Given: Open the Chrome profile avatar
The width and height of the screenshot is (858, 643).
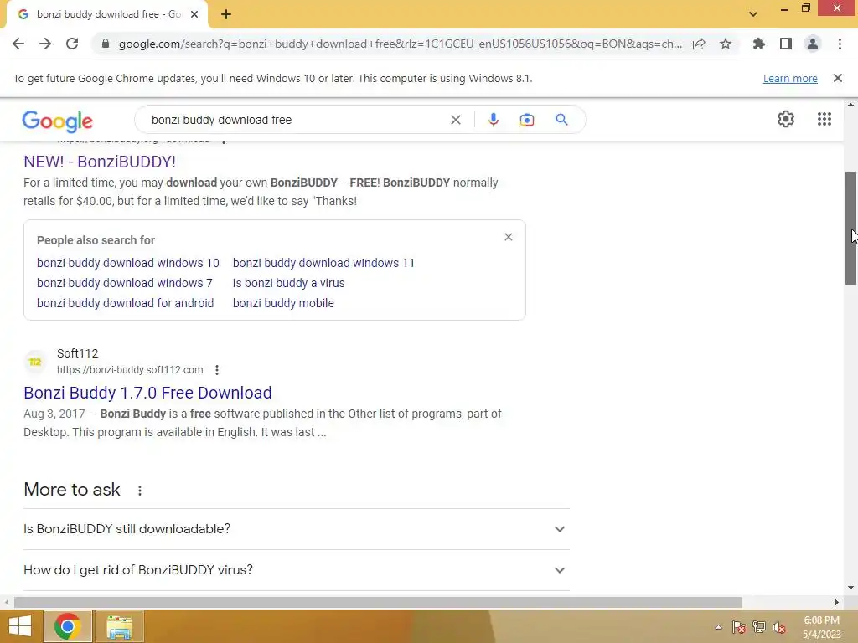Looking at the screenshot, I should [x=813, y=44].
